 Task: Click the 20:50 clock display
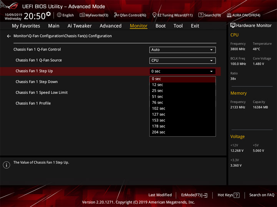pos(35,16)
